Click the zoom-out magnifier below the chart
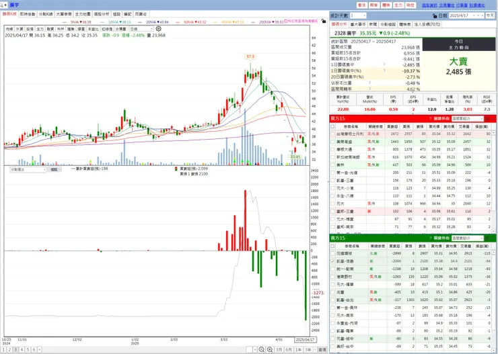Viewport: 498px width, 354px height. point(261,349)
